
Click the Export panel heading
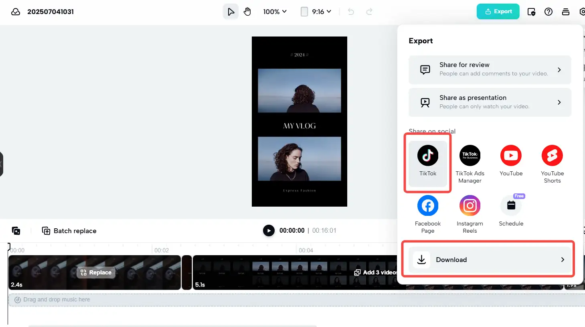coord(421,41)
